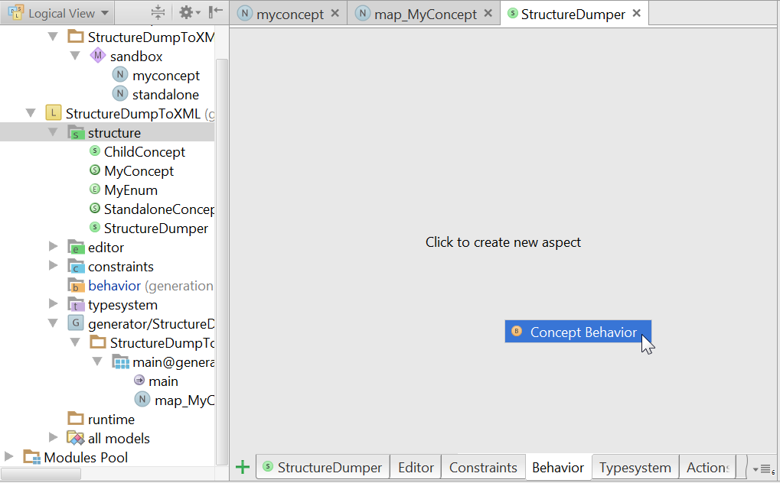Image resolution: width=780 pixels, height=483 pixels.
Task: Open the project view settings gear
Action: [x=187, y=13]
